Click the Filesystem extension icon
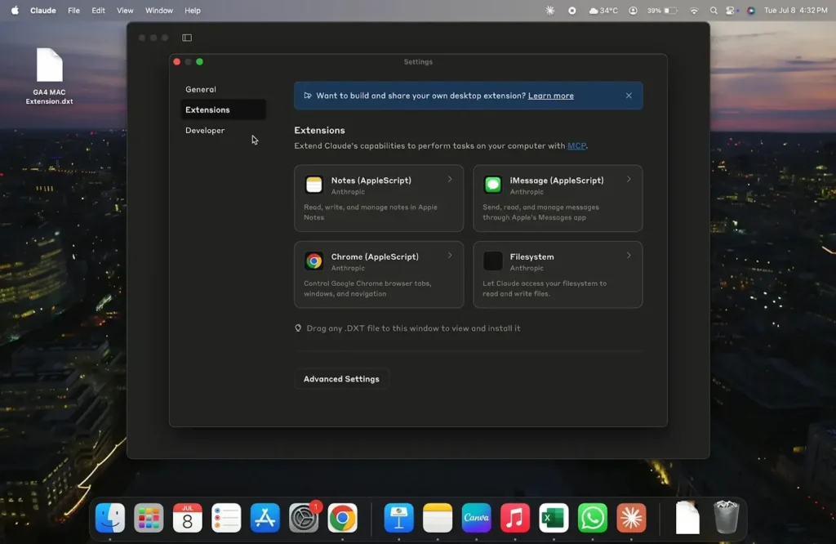 click(492, 261)
